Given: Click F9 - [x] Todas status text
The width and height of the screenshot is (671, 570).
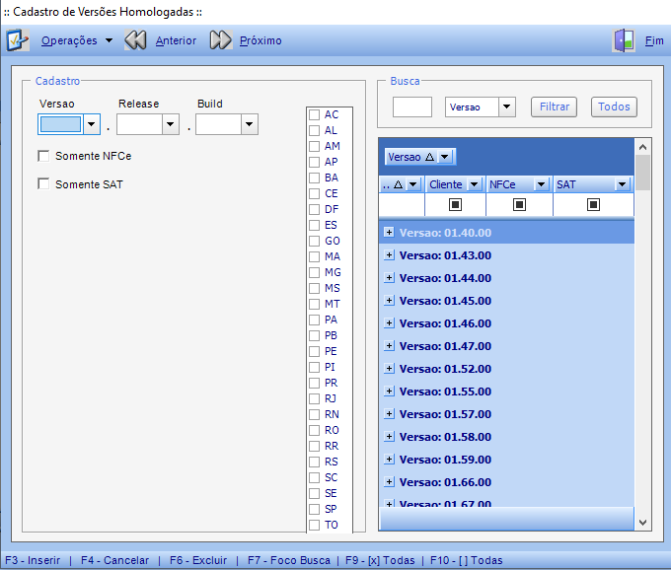Looking at the screenshot, I should pos(380,560).
